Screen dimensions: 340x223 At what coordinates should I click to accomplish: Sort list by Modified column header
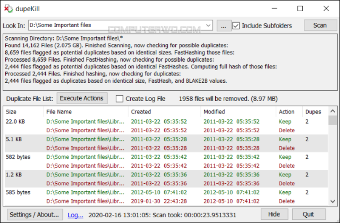pos(238,112)
